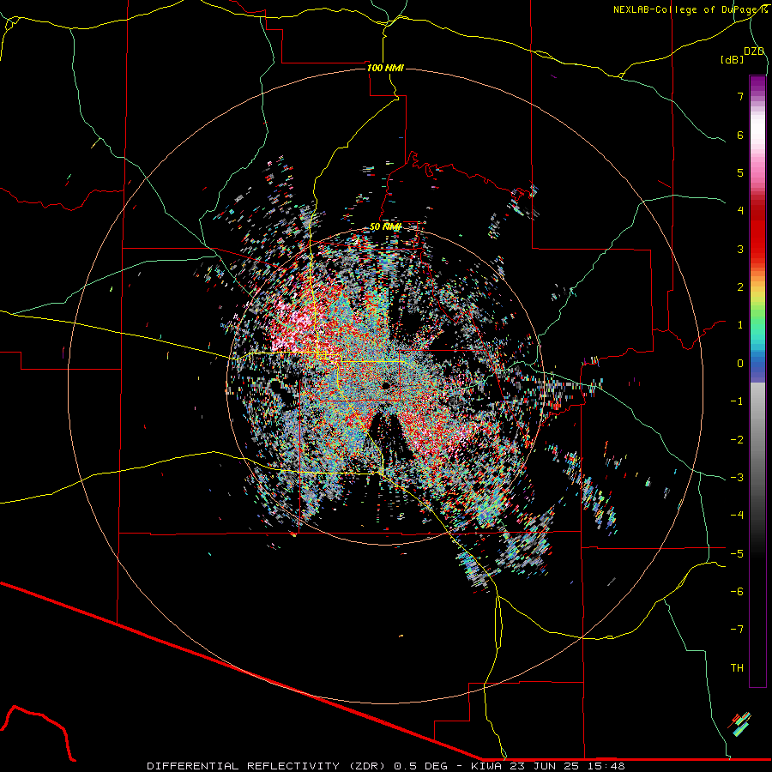Click the '0' value on the color scale
The height and width of the screenshot is (772, 772).
[740, 364]
